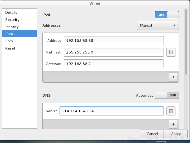190x143 pixels.
Task: Remove DNS server 114.114.114.114 with trash icon
Action: (x=171, y=111)
